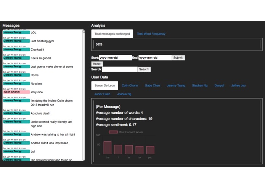Click the Search! button
Image resolution: width=265 pixels, height=188 pixels.
[x=144, y=69]
